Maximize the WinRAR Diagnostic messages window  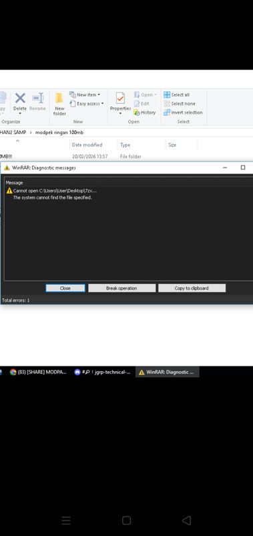tap(243, 167)
